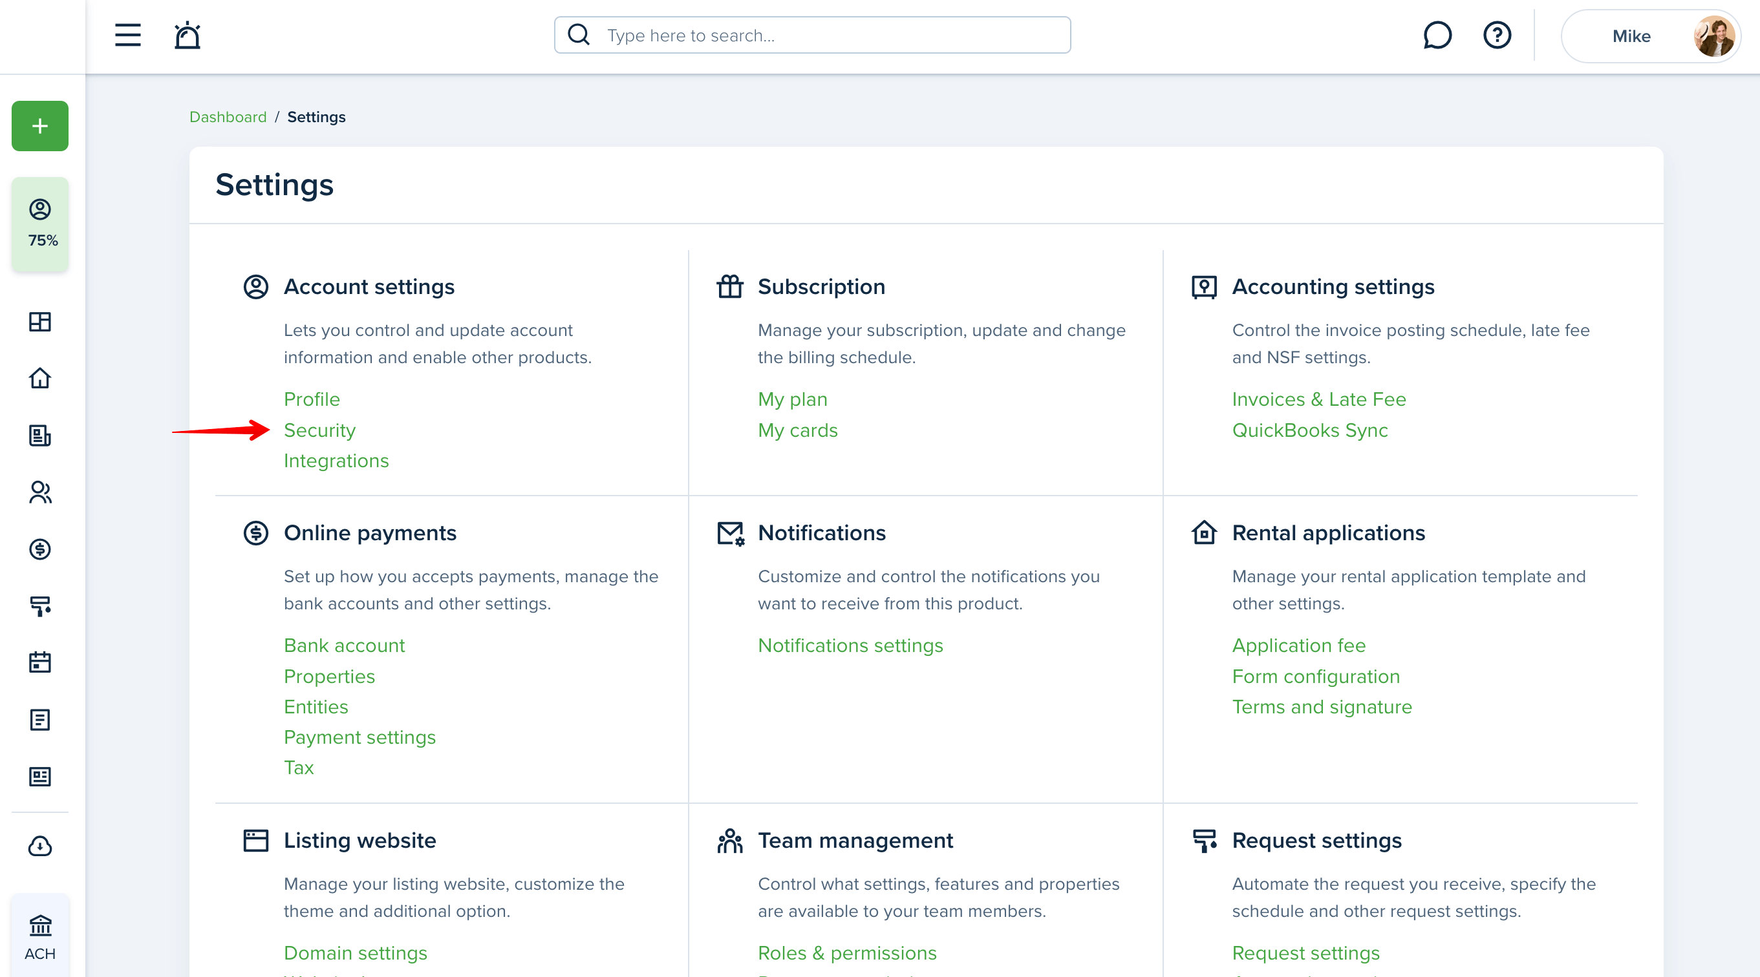Open the Tax link

(299, 768)
